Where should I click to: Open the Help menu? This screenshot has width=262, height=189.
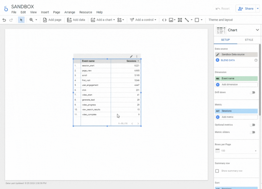pos(99,12)
